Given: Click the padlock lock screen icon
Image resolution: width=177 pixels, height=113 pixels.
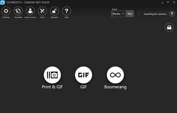Looking at the screenshot, I should click(169, 27).
